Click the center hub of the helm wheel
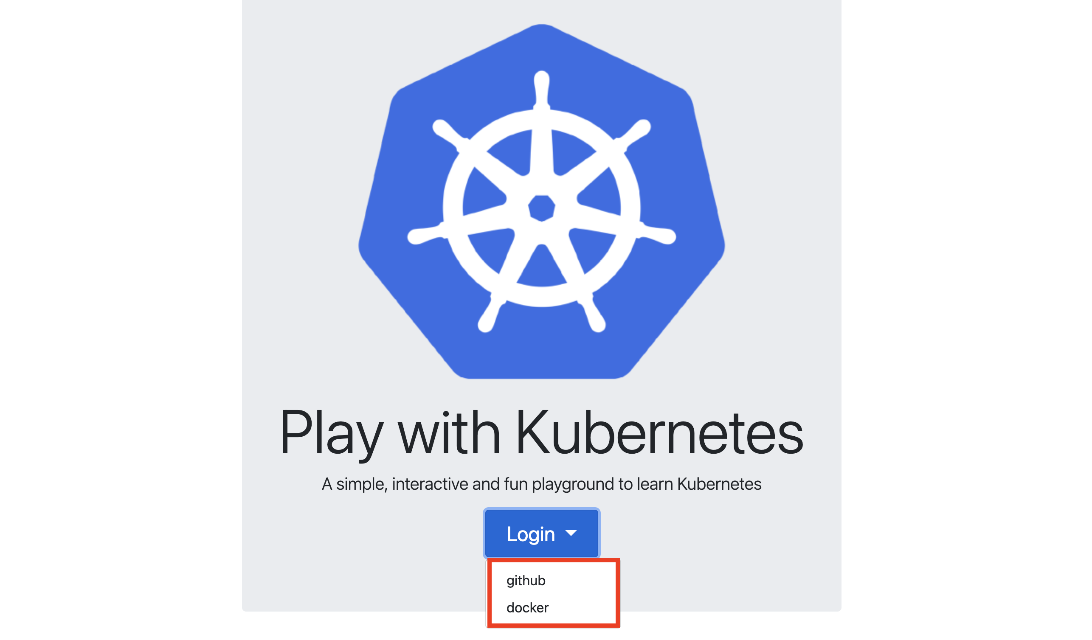1092x640 pixels. [x=541, y=208]
